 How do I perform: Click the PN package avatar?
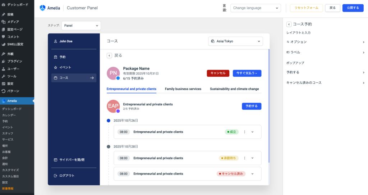pos(113,73)
